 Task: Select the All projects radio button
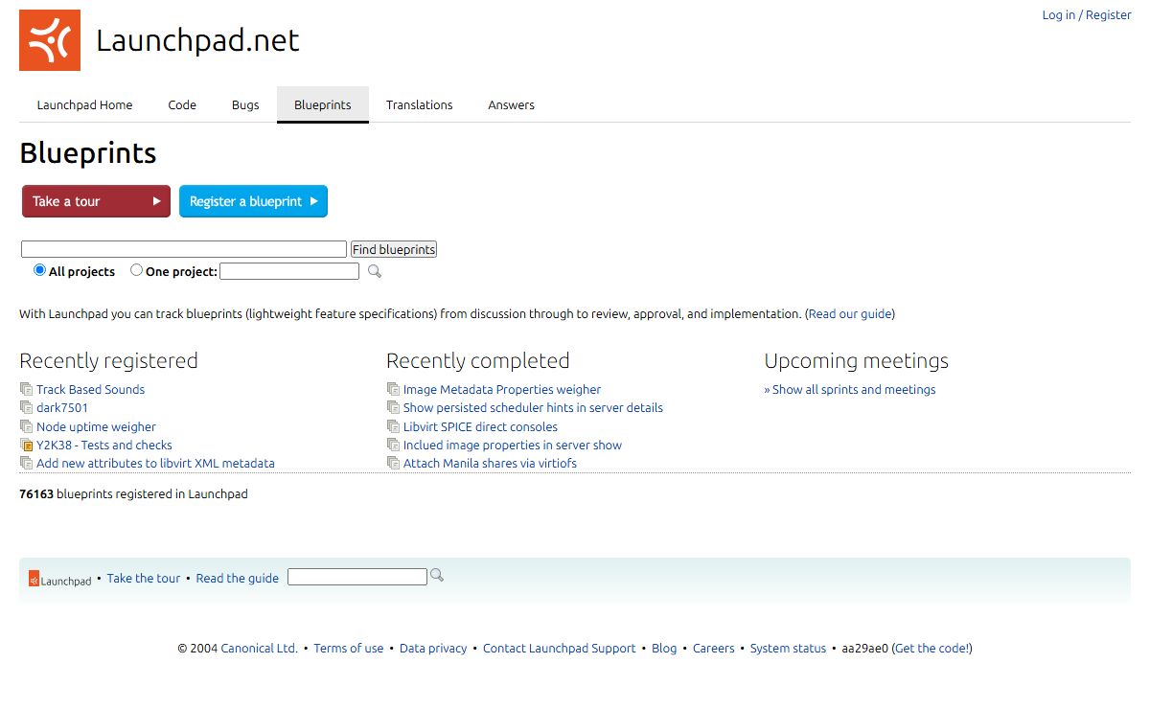tap(40, 270)
